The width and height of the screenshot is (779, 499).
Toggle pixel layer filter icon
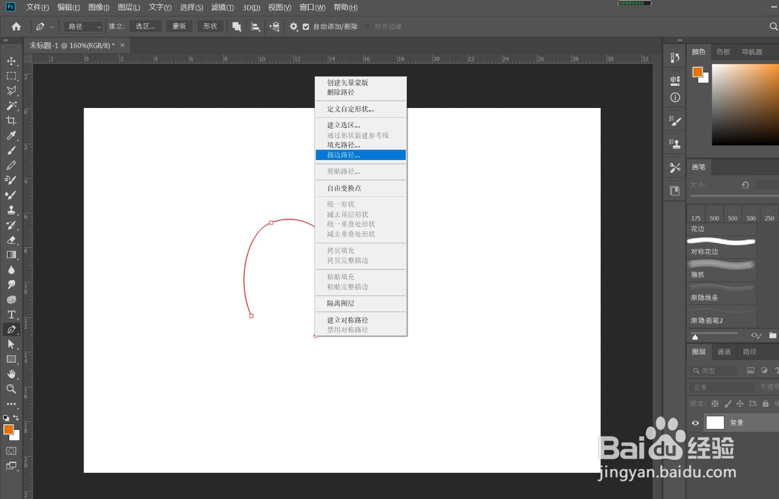[751, 371]
